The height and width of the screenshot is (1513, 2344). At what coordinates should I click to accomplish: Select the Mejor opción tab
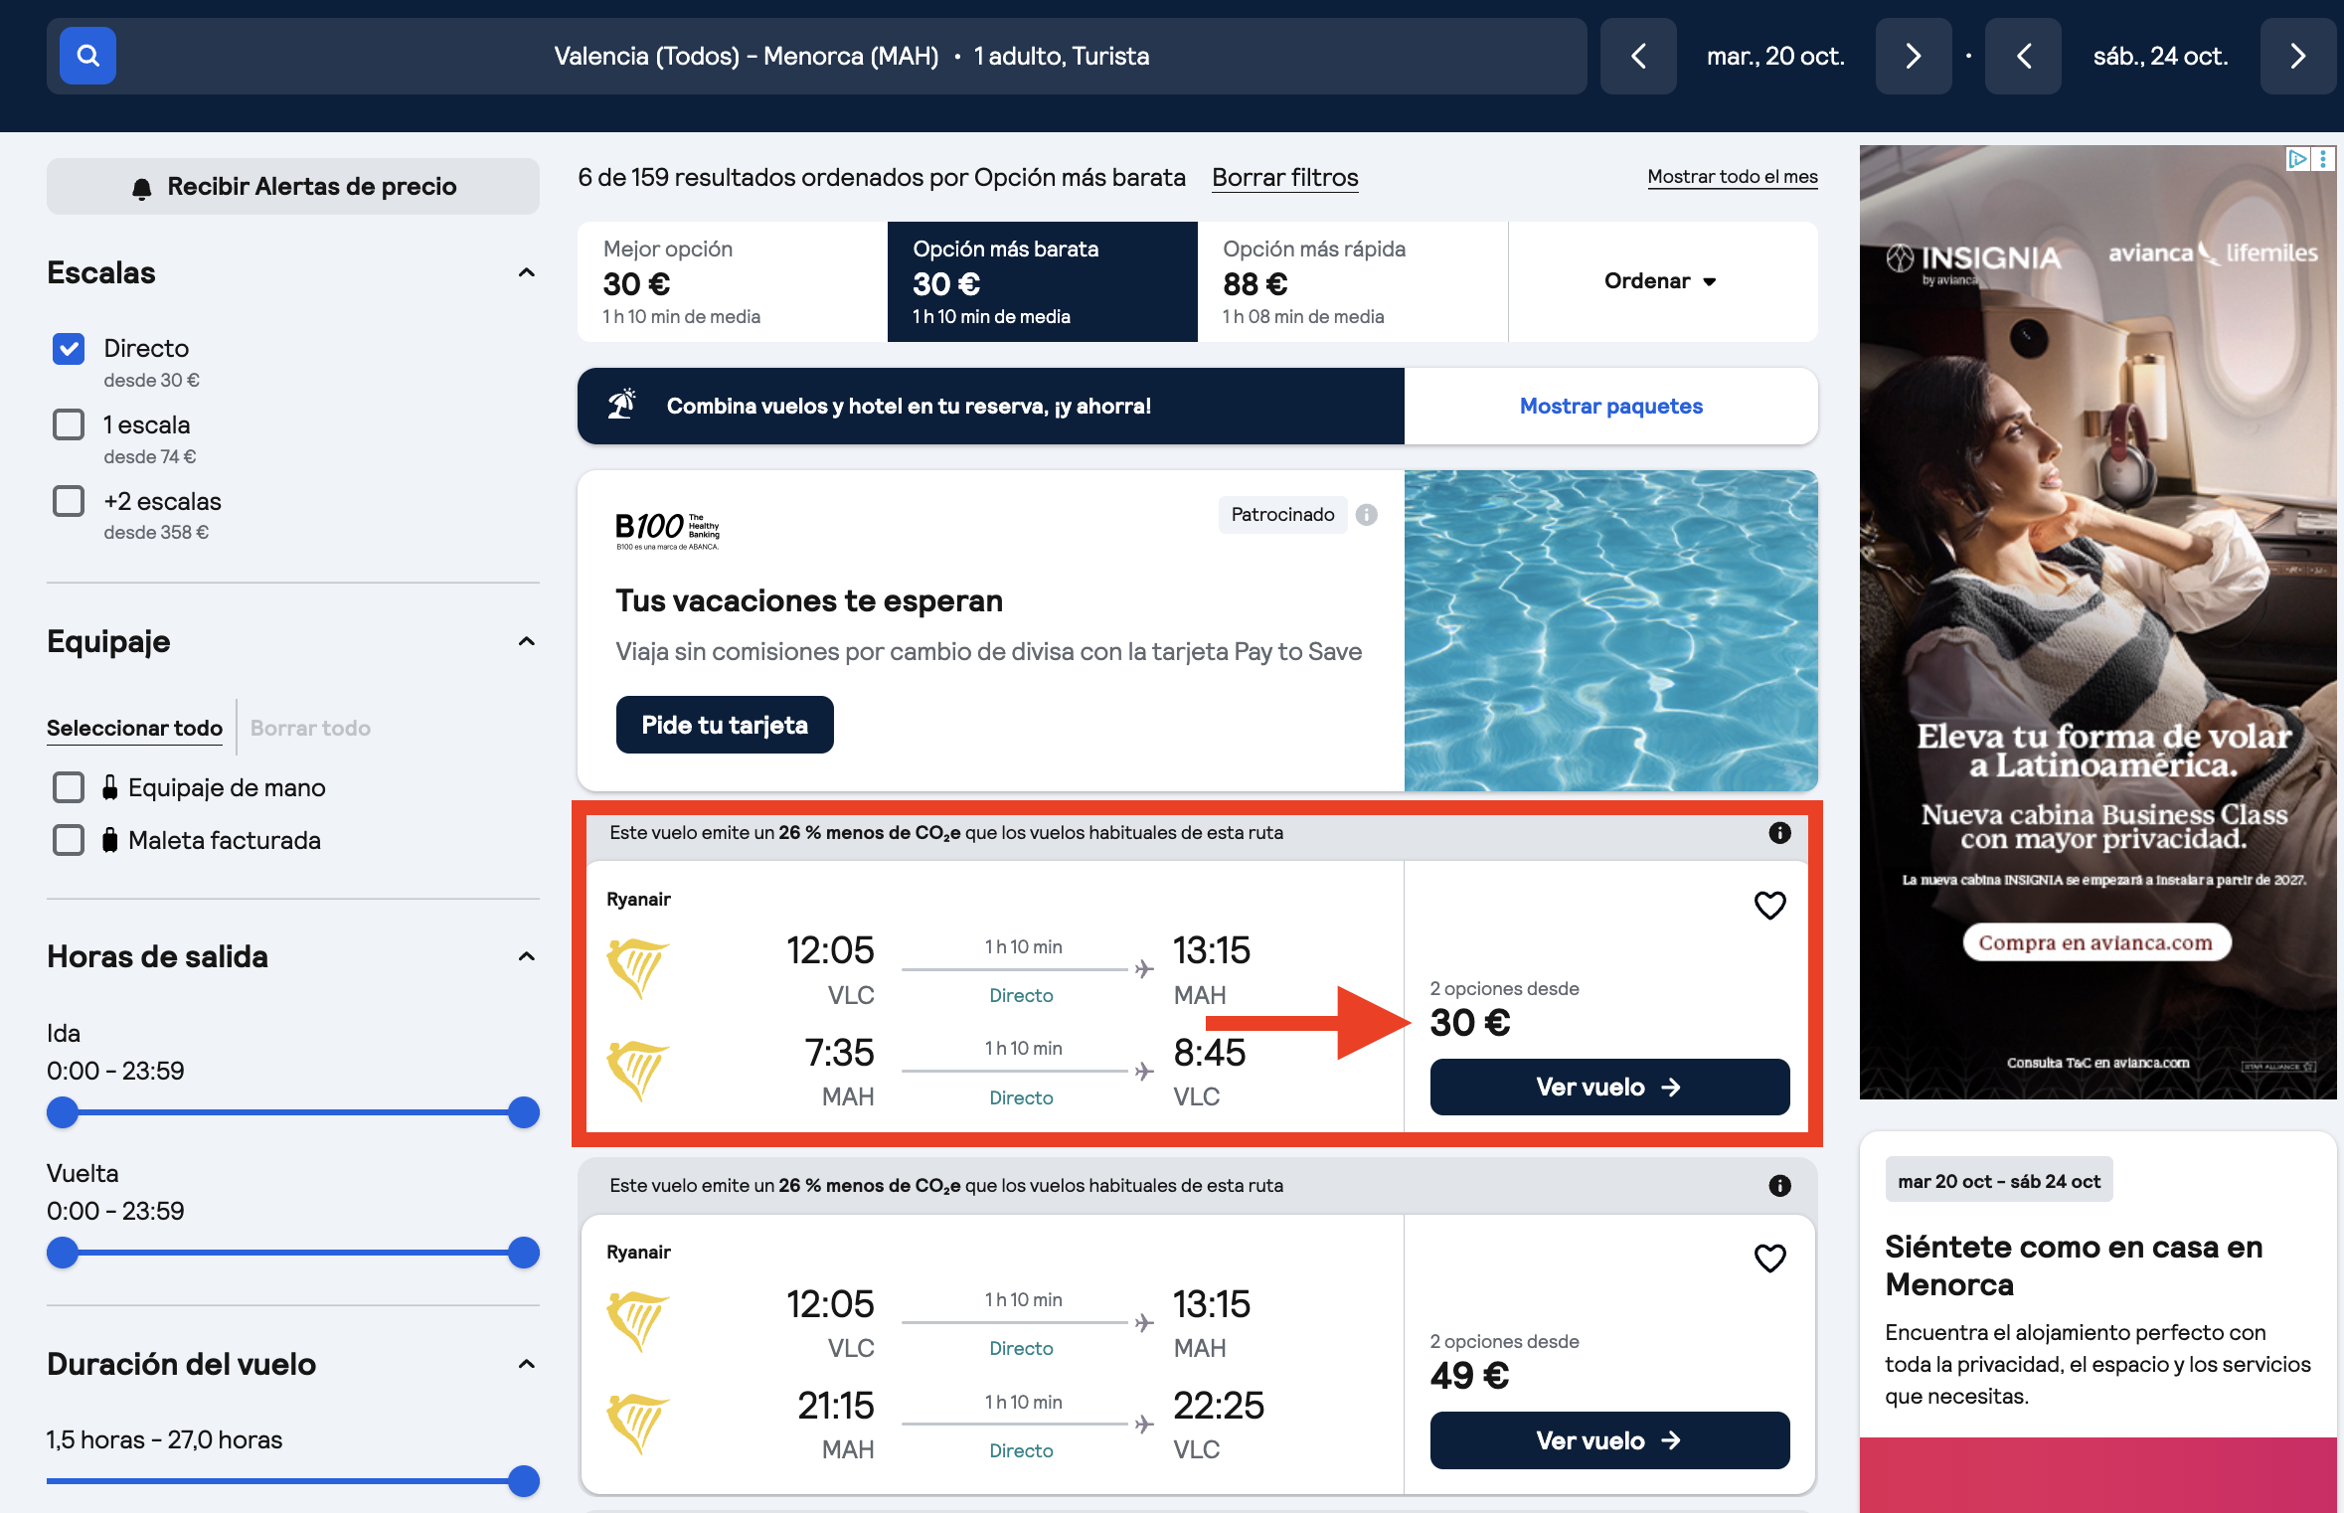(x=732, y=281)
